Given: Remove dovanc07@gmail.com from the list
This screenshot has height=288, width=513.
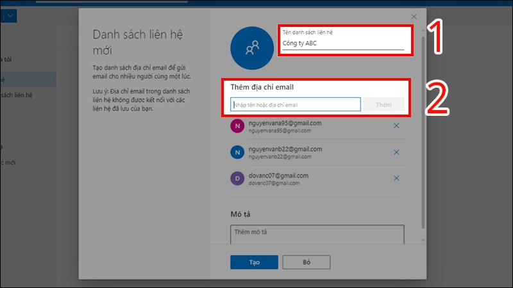Looking at the screenshot, I should pos(396,179).
